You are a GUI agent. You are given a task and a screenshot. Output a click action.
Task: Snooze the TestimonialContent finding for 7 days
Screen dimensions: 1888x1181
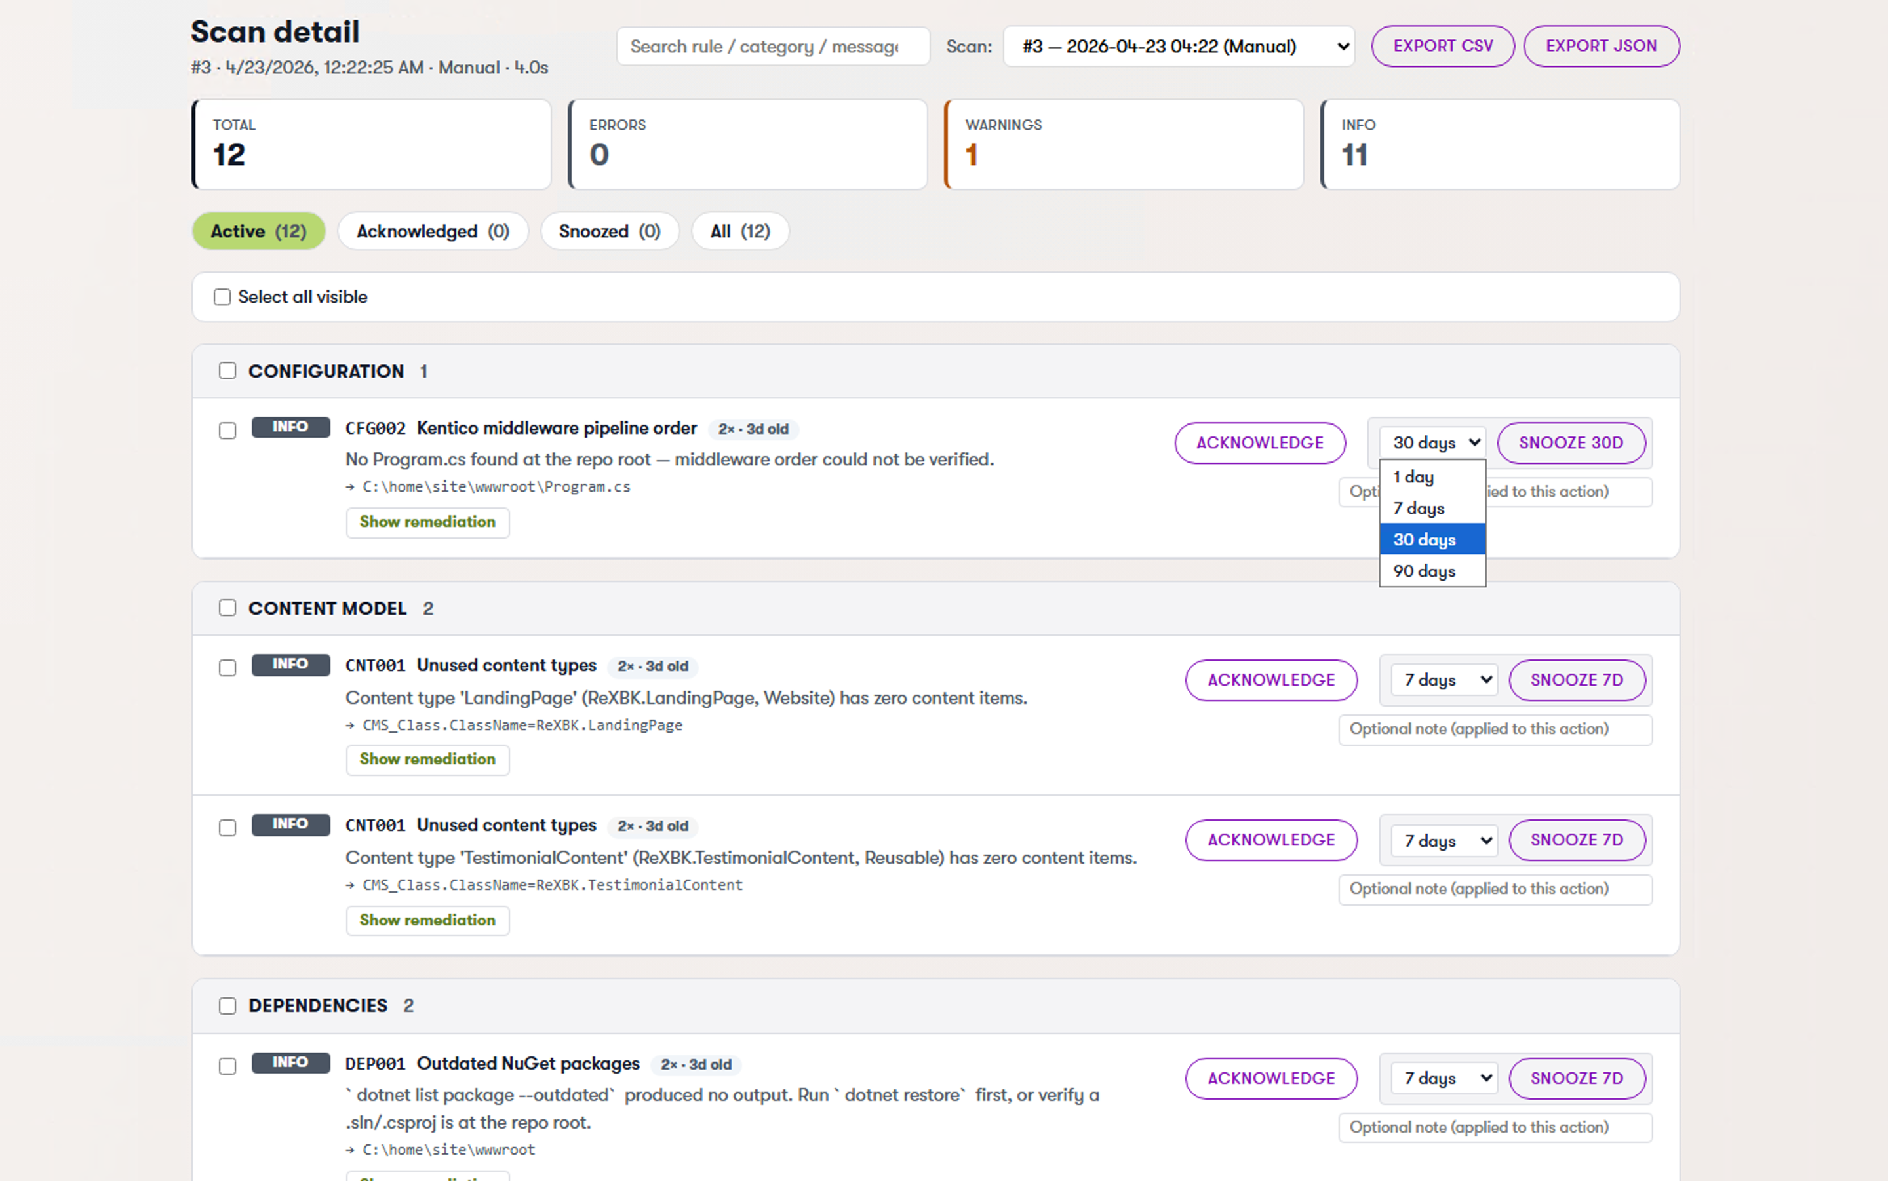pos(1577,840)
